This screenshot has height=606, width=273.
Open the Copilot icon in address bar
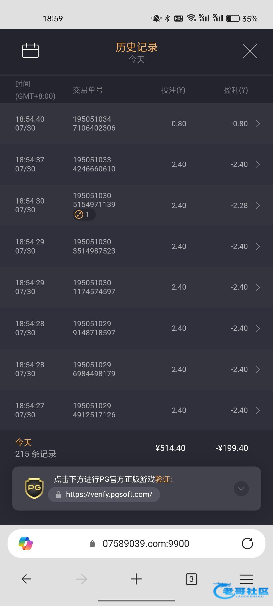(x=26, y=543)
